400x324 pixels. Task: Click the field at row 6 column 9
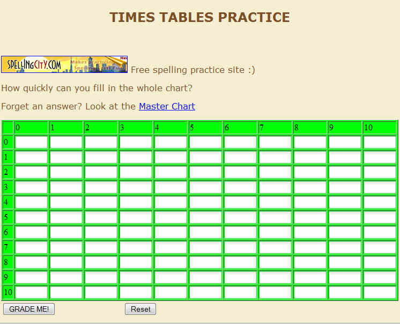(345, 232)
